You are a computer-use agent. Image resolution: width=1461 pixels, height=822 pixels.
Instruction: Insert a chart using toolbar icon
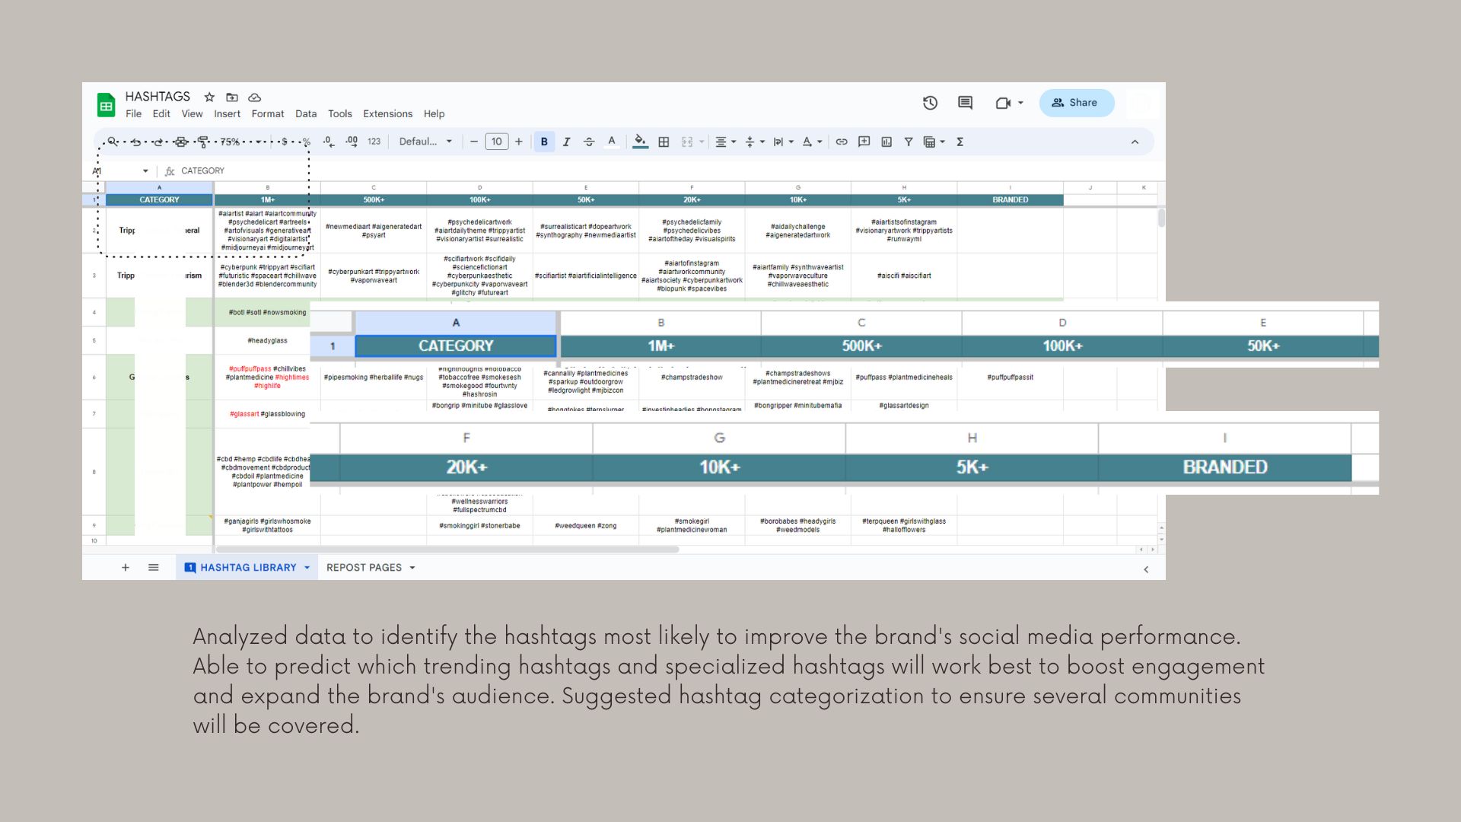pyautogui.click(x=886, y=142)
